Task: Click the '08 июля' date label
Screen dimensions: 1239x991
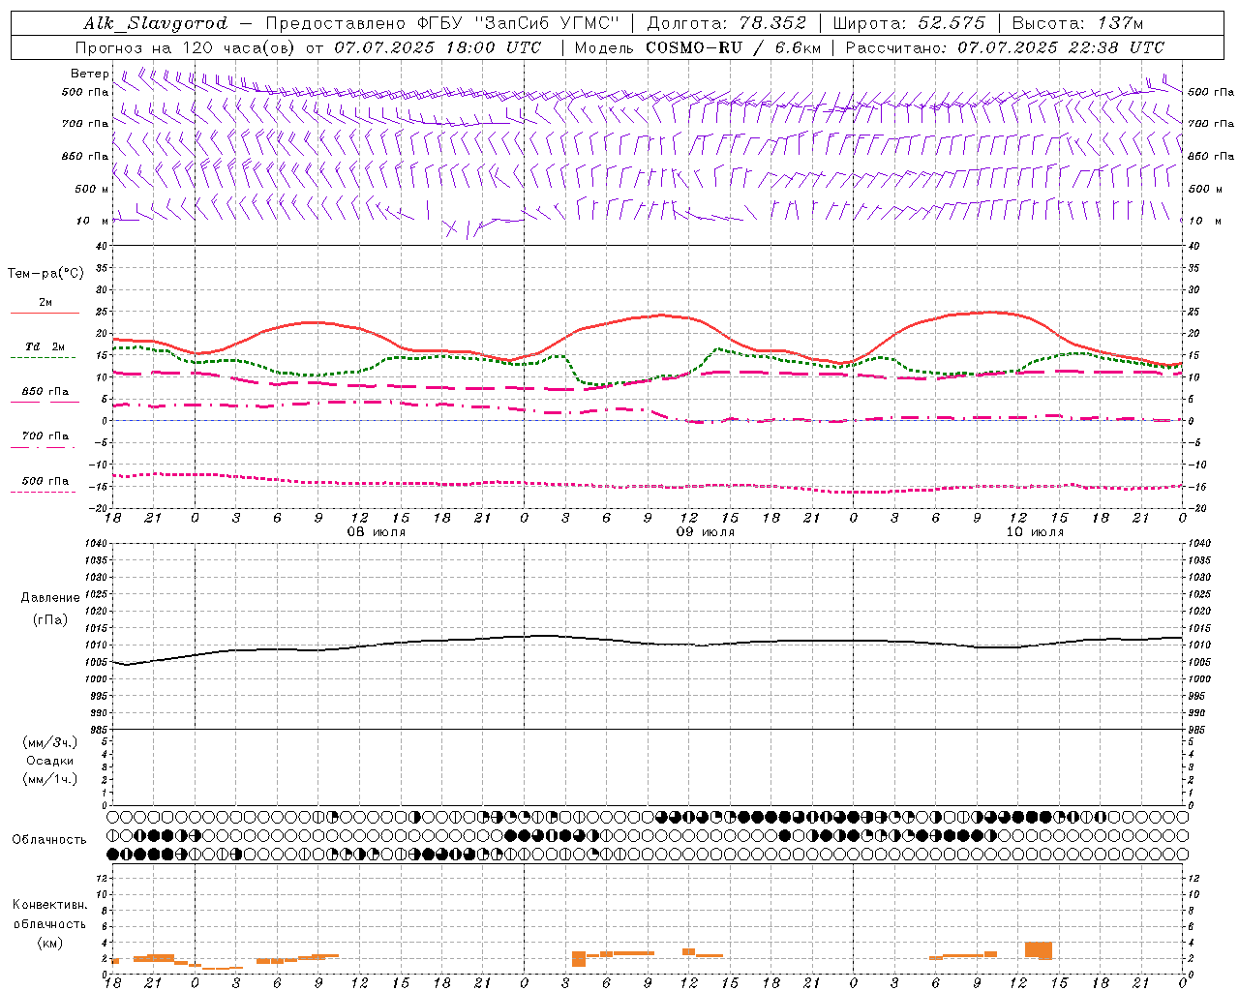Action: pos(376,532)
